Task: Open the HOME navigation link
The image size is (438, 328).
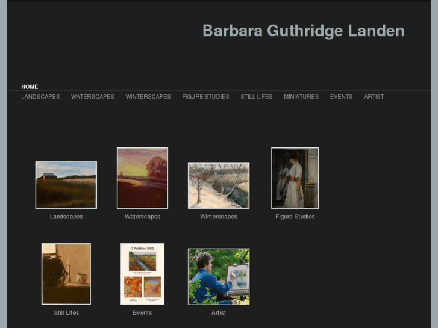Action: tap(30, 87)
